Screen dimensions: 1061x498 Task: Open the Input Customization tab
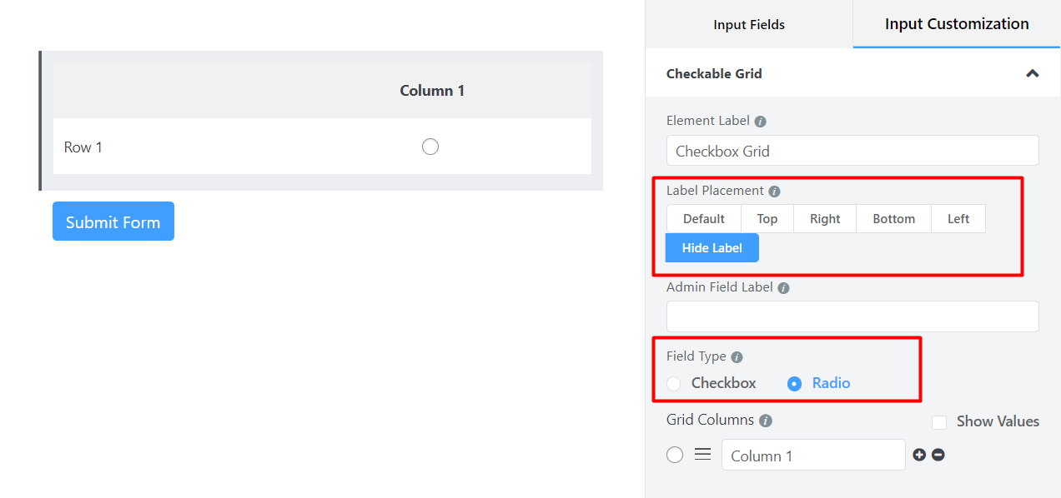(x=955, y=24)
